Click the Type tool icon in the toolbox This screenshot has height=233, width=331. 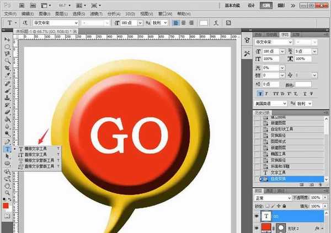7,149
